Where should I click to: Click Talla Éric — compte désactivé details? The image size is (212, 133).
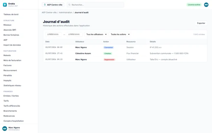coord(163,59)
